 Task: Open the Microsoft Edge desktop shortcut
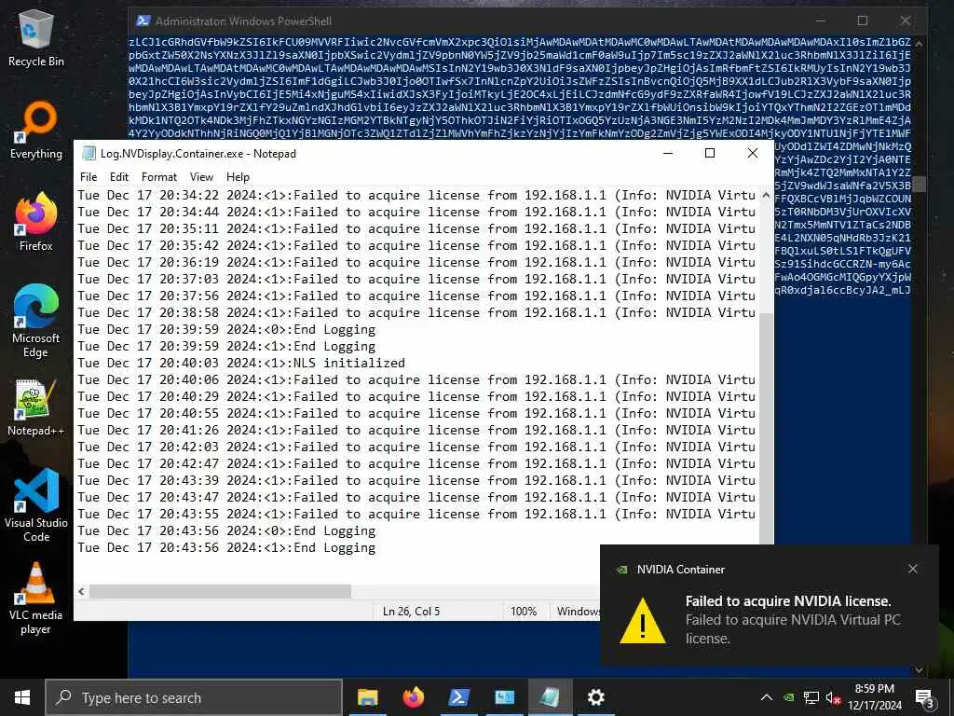36,321
